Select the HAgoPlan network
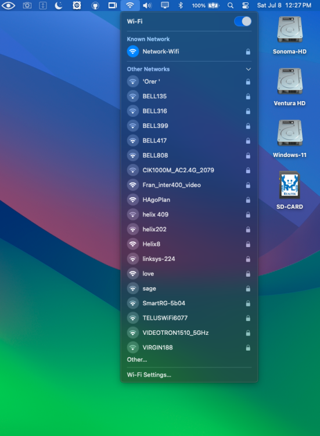This screenshot has width=320, height=436. 189,199
